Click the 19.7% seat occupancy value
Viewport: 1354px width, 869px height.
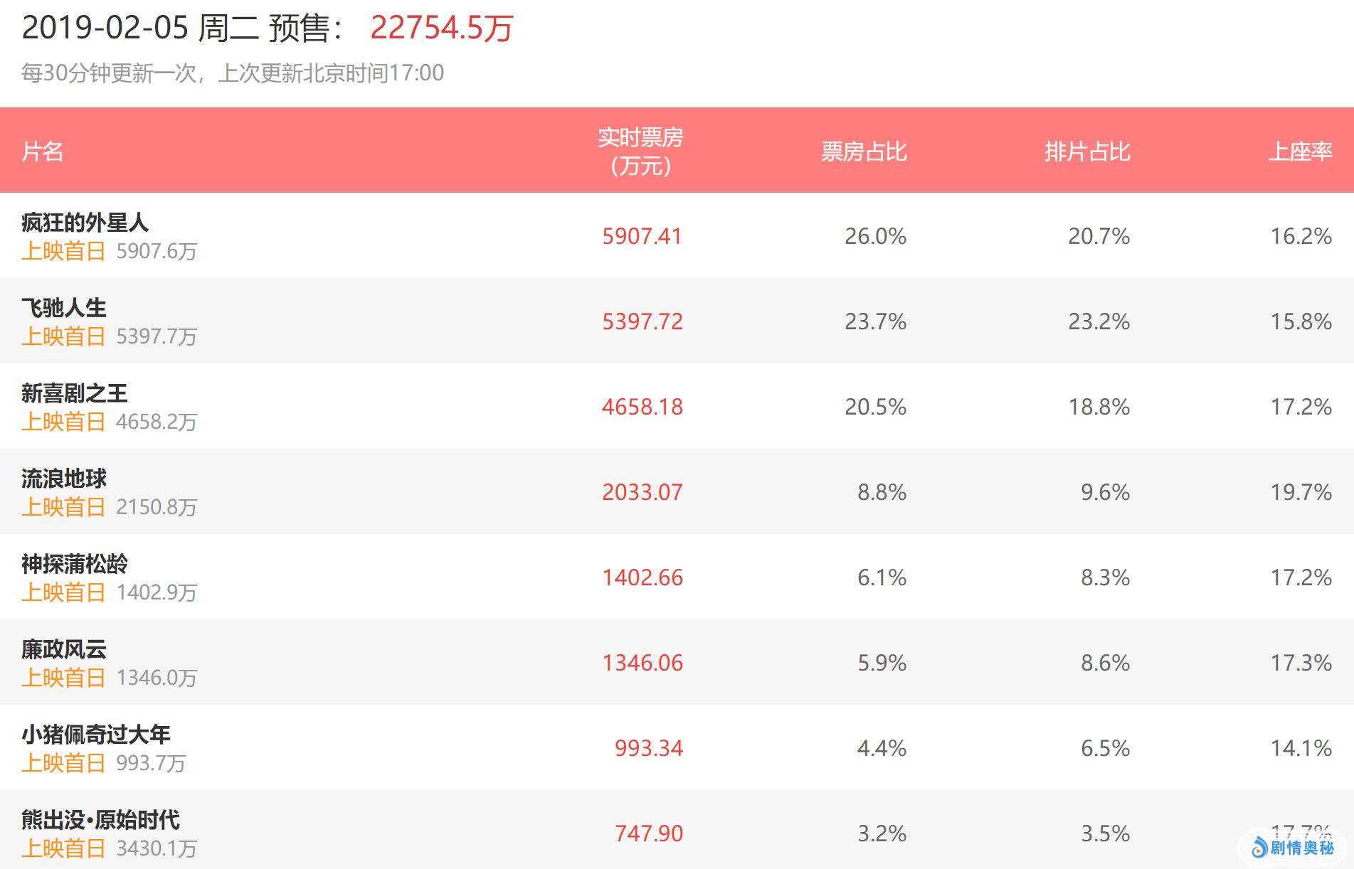(1301, 492)
